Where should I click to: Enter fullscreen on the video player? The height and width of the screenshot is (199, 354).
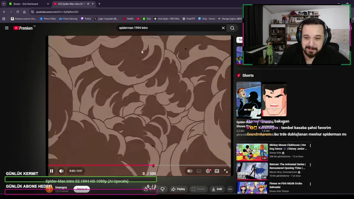[226, 171]
